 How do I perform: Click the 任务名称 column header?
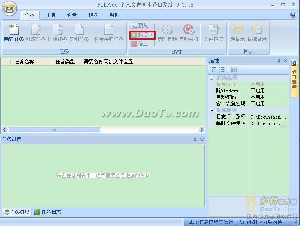[x=31, y=61]
